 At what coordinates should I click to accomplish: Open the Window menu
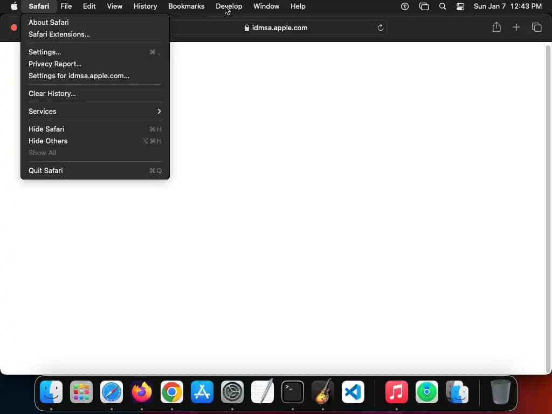coord(266,6)
